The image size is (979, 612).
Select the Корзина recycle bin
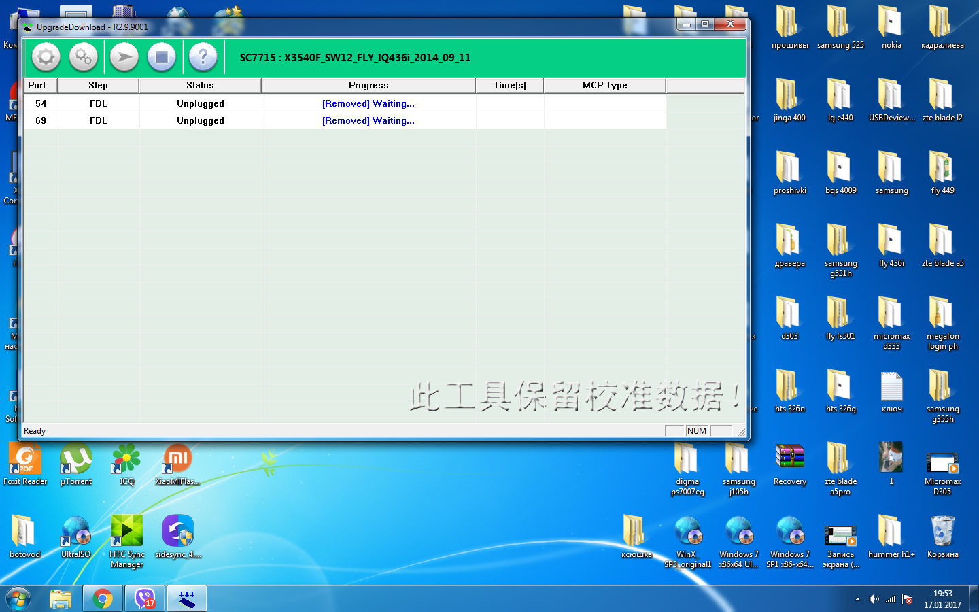[x=942, y=537]
